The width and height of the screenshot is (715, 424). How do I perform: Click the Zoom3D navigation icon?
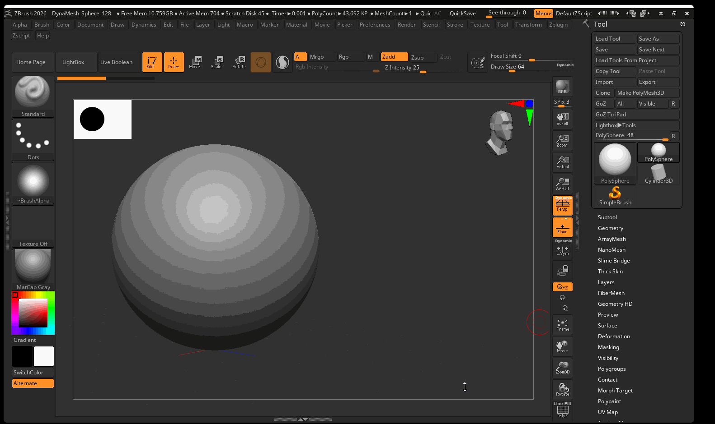(x=562, y=368)
